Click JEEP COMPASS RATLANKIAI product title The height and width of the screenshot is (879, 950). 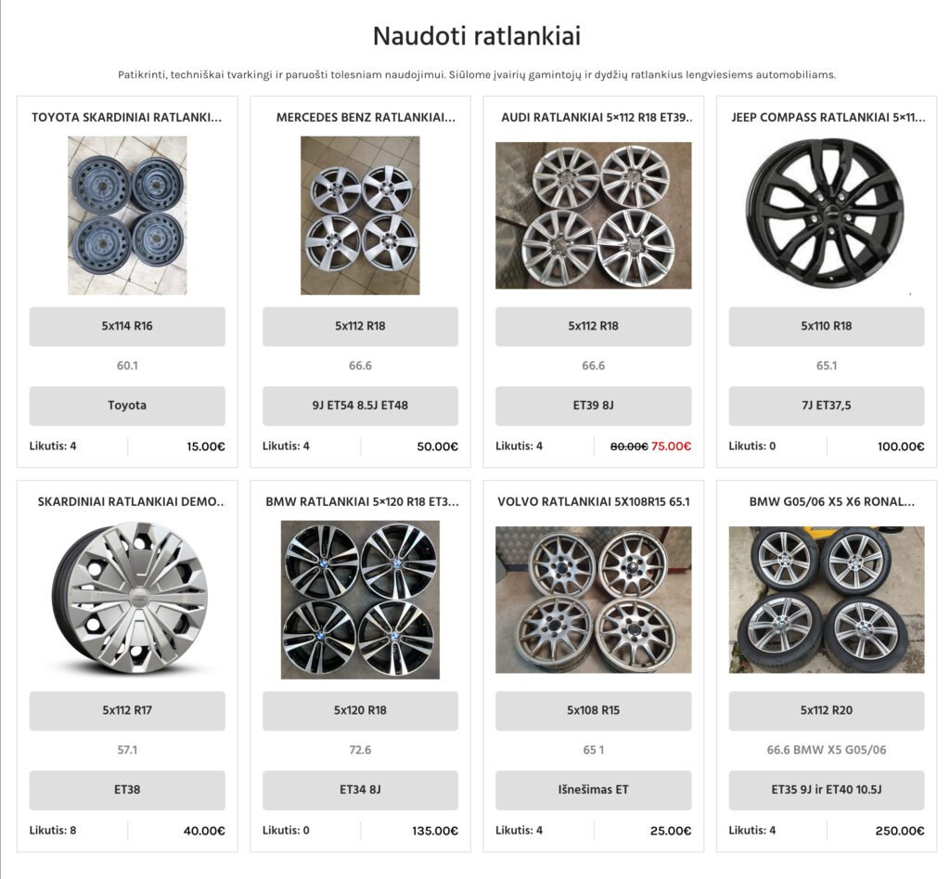click(x=828, y=118)
